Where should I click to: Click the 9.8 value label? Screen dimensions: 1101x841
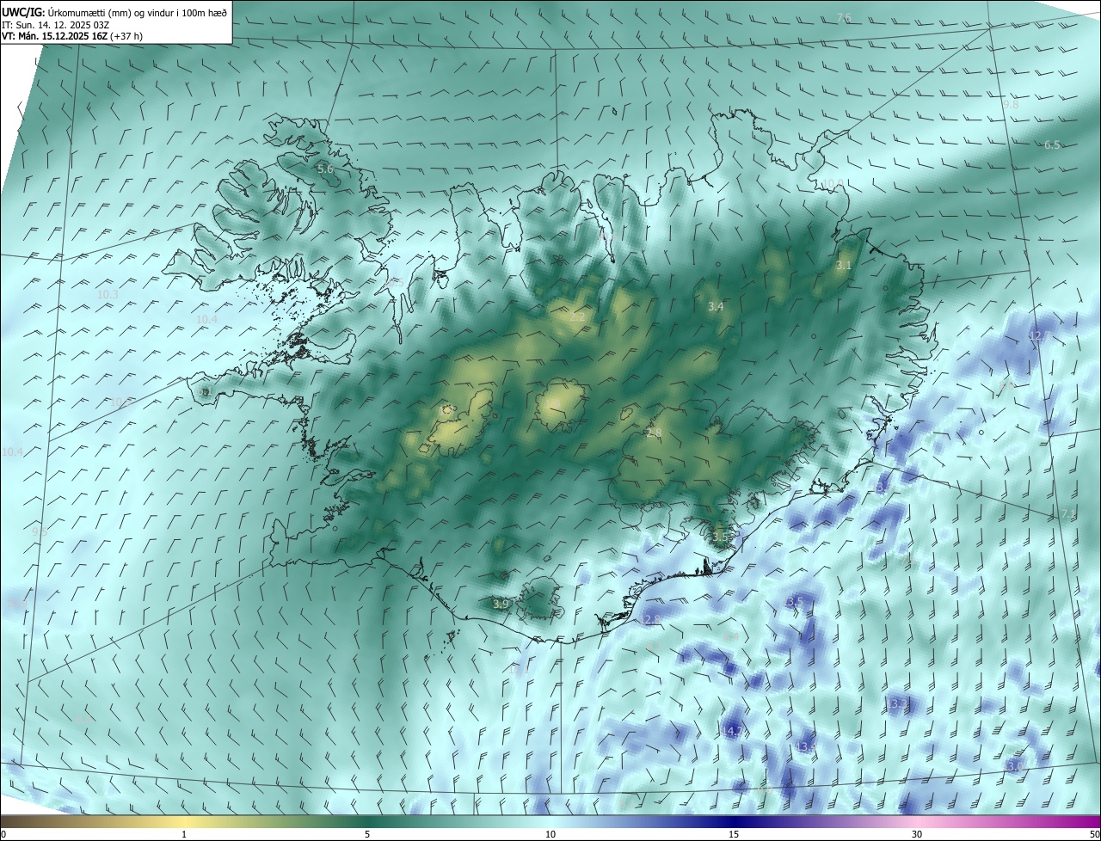1010,104
